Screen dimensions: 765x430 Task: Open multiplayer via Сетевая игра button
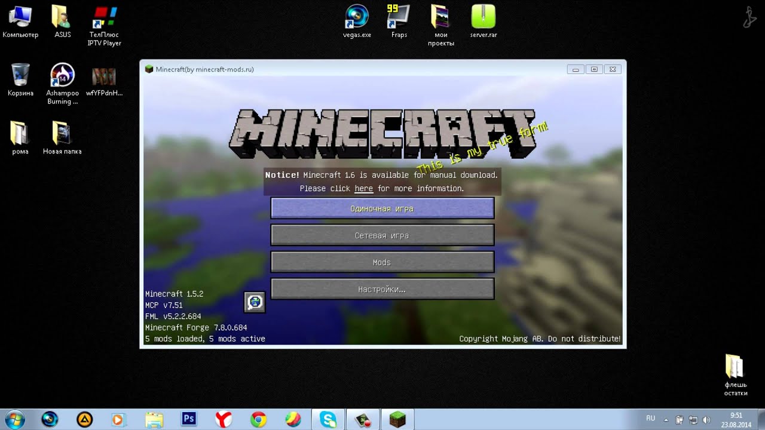click(x=382, y=235)
